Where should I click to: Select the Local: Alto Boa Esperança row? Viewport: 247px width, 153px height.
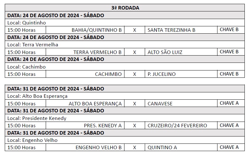[125, 96]
